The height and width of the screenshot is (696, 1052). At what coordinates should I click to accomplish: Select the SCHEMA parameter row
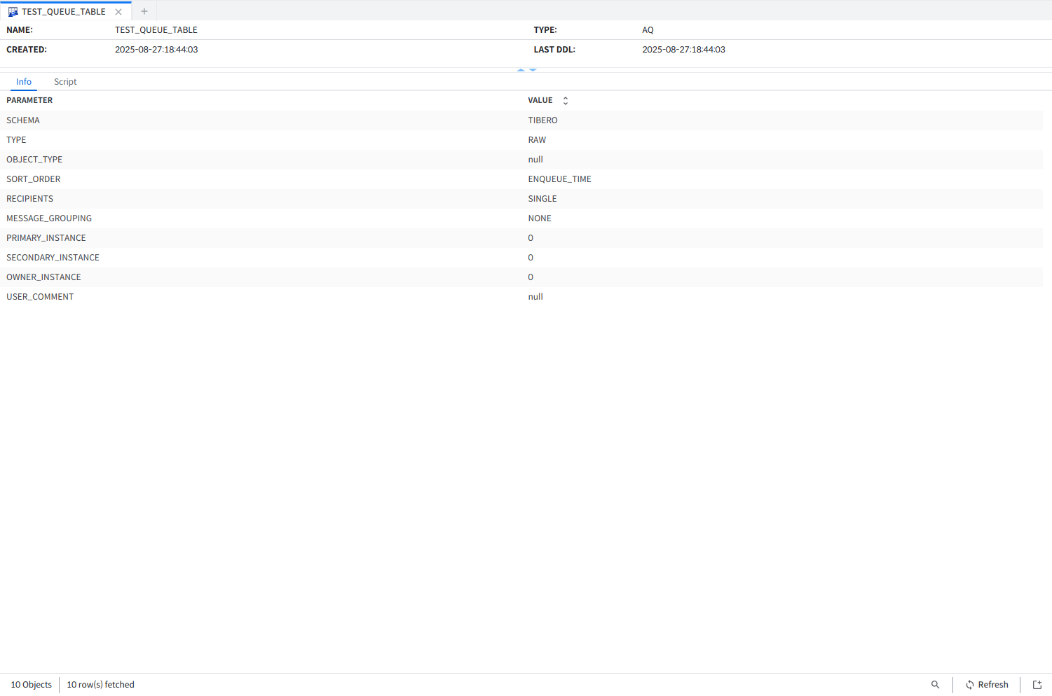(x=23, y=120)
